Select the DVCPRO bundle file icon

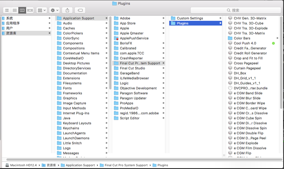click(230, 88)
